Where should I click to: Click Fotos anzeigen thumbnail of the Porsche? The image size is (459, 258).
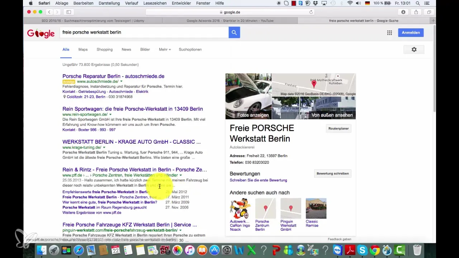click(x=249, y=96)
